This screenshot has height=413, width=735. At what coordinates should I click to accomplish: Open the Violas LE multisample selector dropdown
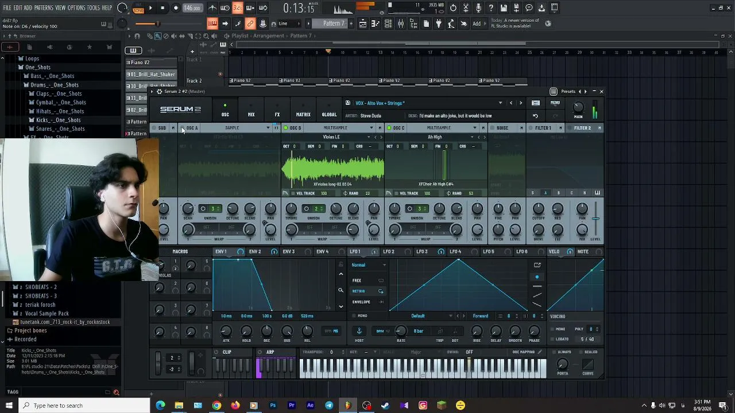(x=369, y=137)
